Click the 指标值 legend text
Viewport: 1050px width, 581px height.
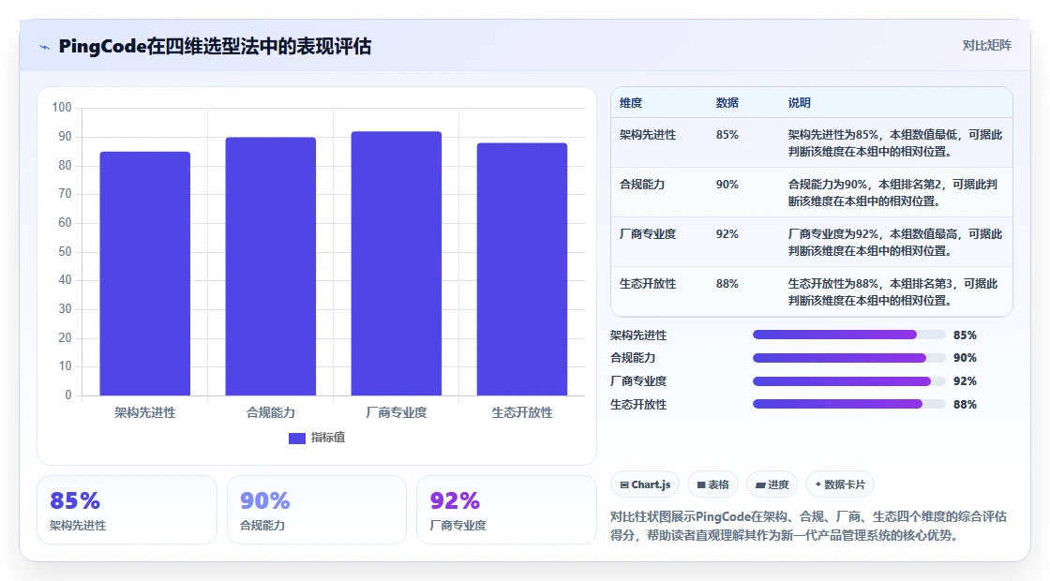coord(328,437)
